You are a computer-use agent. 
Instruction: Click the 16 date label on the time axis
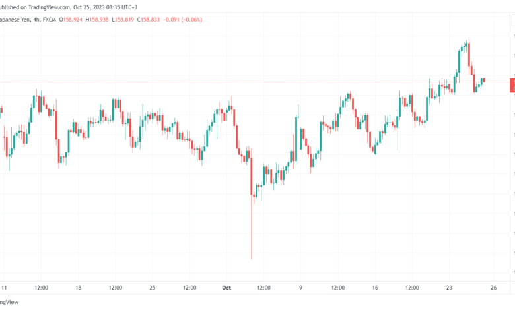(374, 288)
